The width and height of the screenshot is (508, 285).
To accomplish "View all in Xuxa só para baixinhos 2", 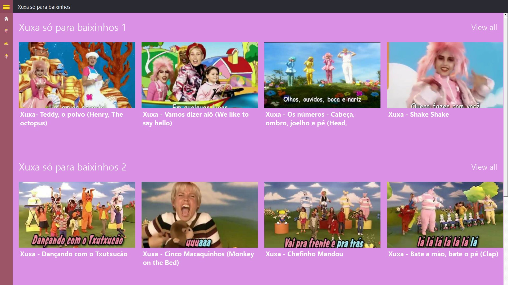I will (484, 167).
